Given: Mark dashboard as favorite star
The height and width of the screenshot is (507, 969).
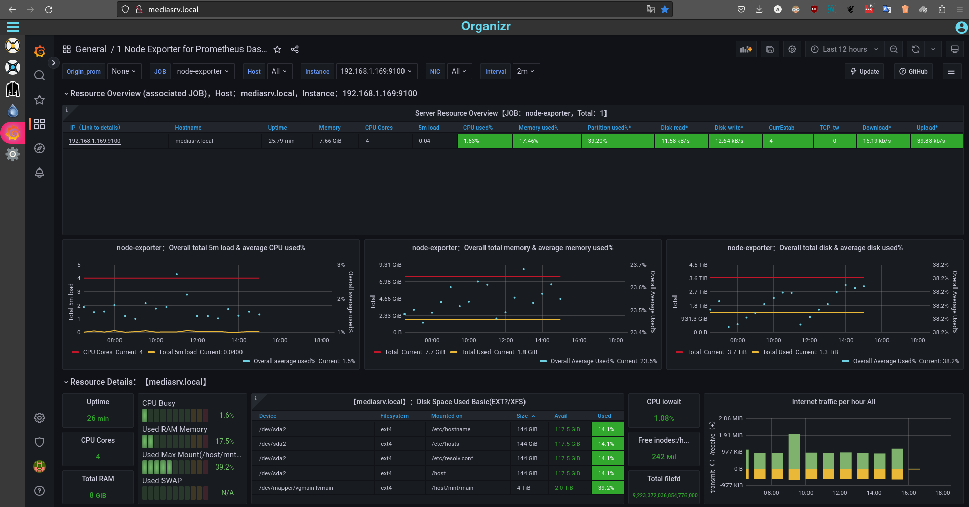Looking at the screenshot, I should coord(277,49).
